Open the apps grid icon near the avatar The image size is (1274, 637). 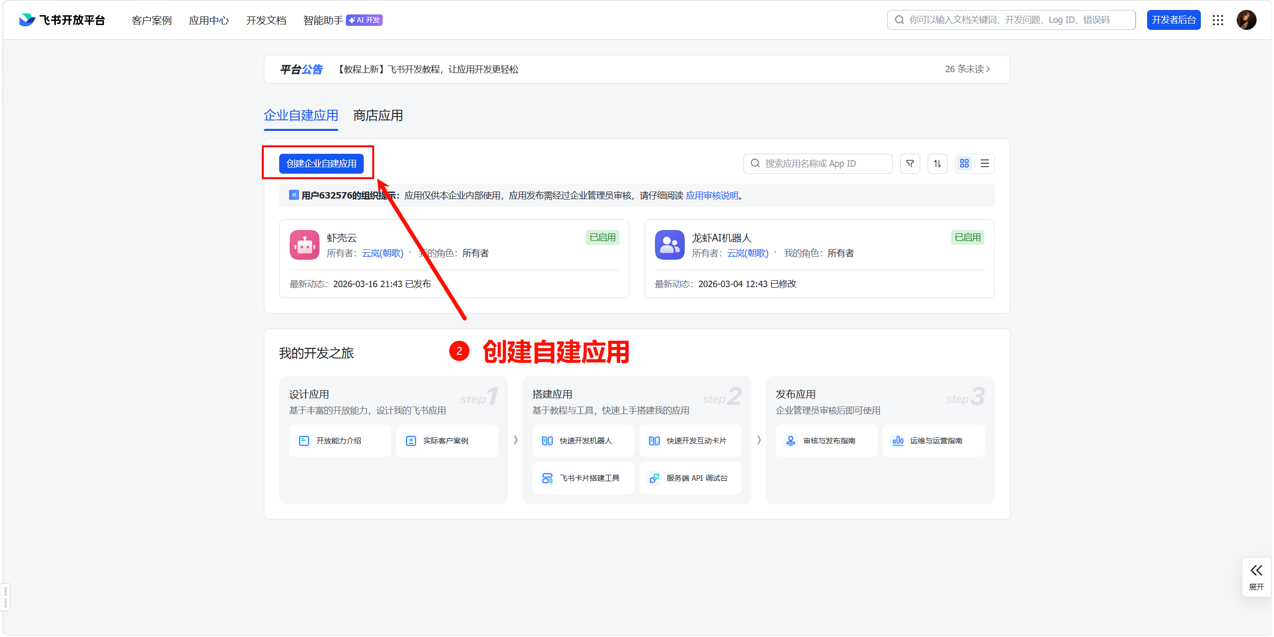point(1218,20)
